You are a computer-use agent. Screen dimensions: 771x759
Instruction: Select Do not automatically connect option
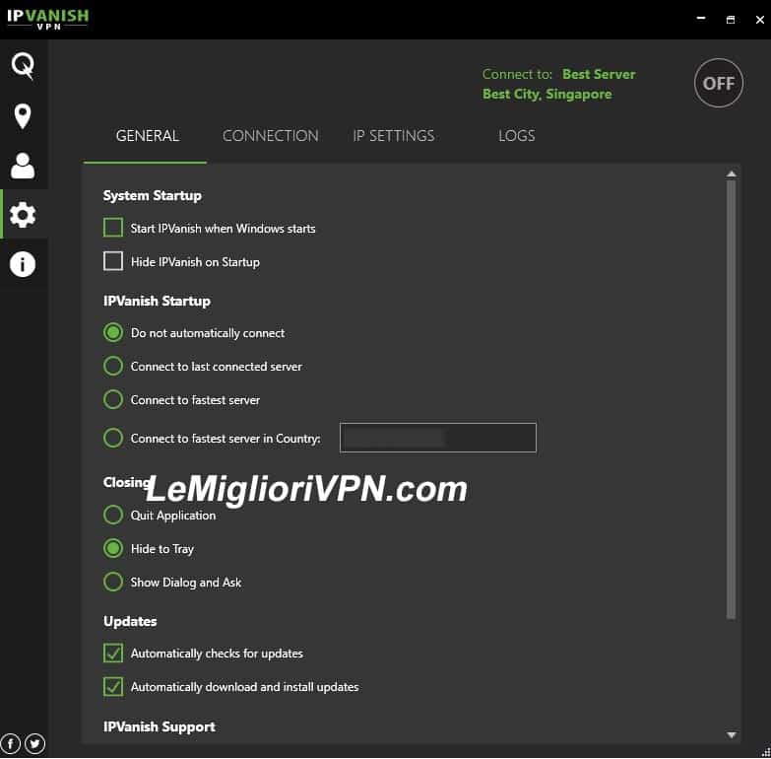[113, 333]
